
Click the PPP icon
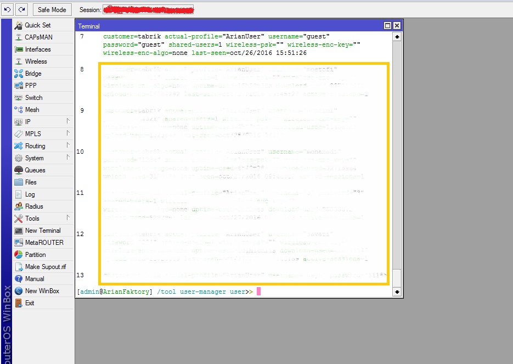(x=19, y=86)
